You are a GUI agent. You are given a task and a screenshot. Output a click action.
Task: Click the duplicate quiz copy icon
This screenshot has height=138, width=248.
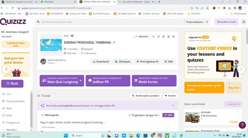158,37
